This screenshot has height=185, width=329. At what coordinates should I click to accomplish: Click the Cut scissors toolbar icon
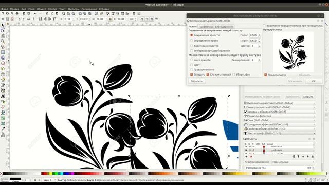[52, 13]
